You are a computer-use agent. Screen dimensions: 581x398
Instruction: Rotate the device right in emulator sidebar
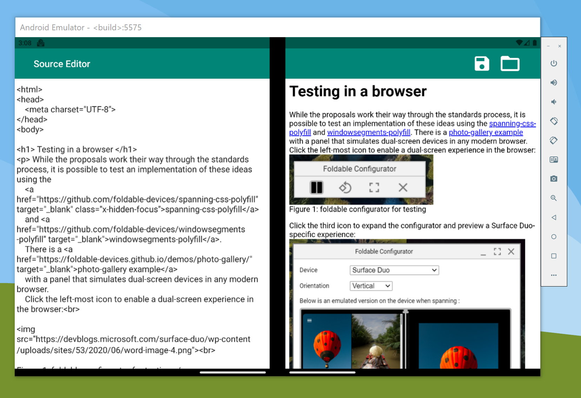pos(554,141)
